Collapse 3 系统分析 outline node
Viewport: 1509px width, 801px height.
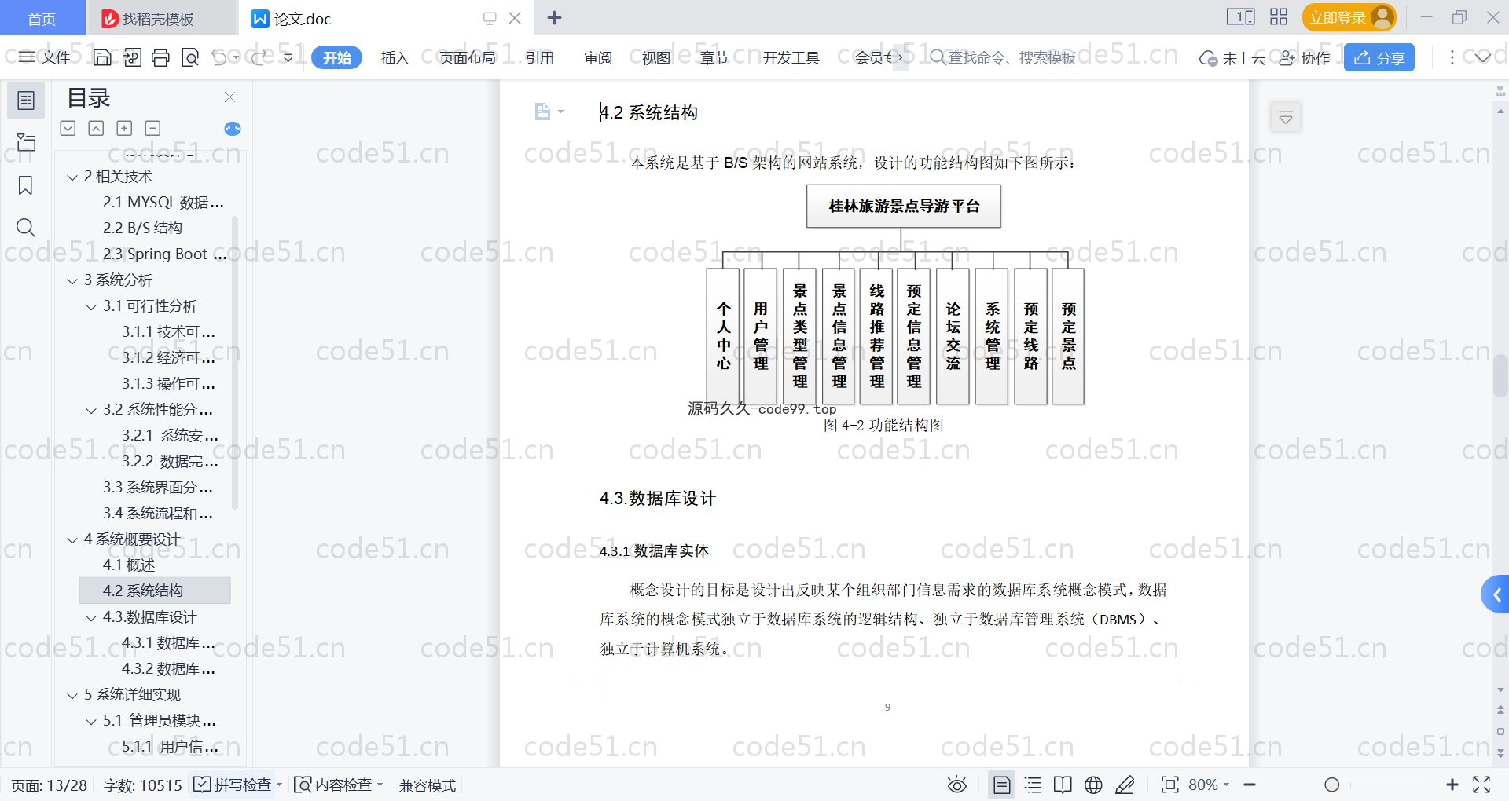pyautogui.click(x=72, y=280)
